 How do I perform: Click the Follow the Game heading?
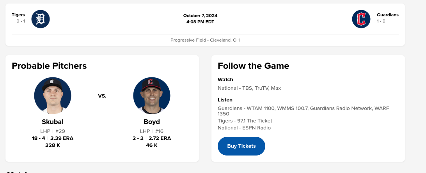(x=253, y=66)
